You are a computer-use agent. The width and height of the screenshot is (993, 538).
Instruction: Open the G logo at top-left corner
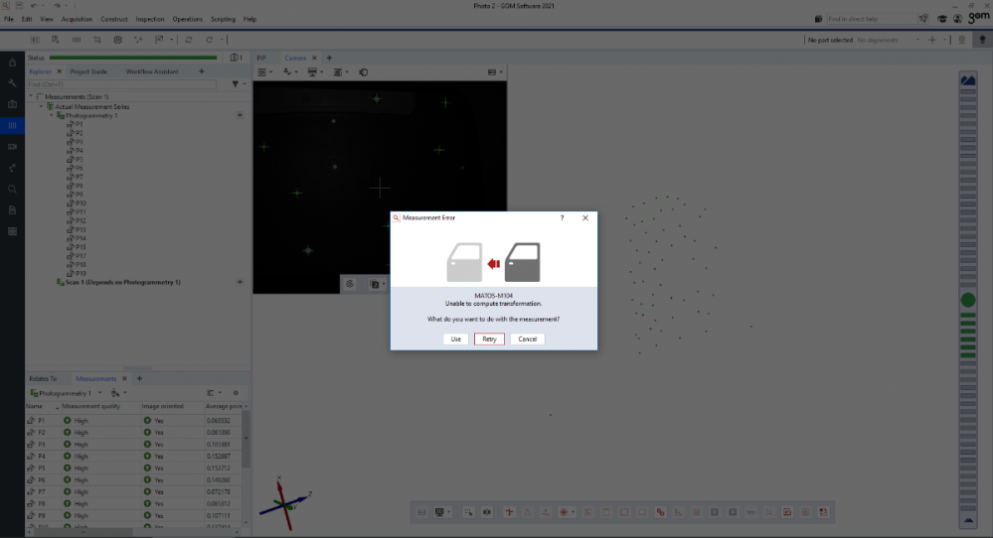[6, 6]
